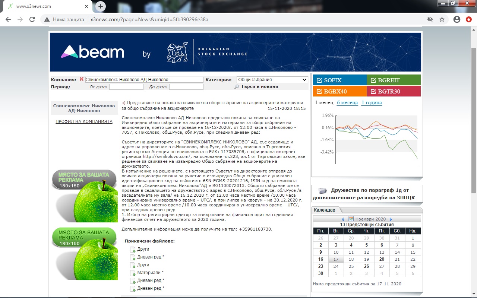
Task: Open the Материали attached file
Action: coord(150,273)
